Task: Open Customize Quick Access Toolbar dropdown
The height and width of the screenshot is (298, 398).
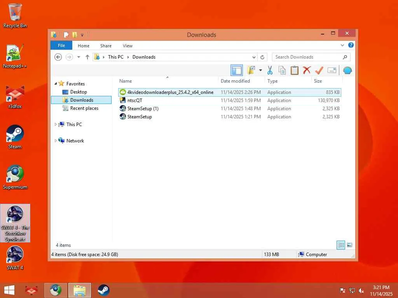Action: click(82, 35)
